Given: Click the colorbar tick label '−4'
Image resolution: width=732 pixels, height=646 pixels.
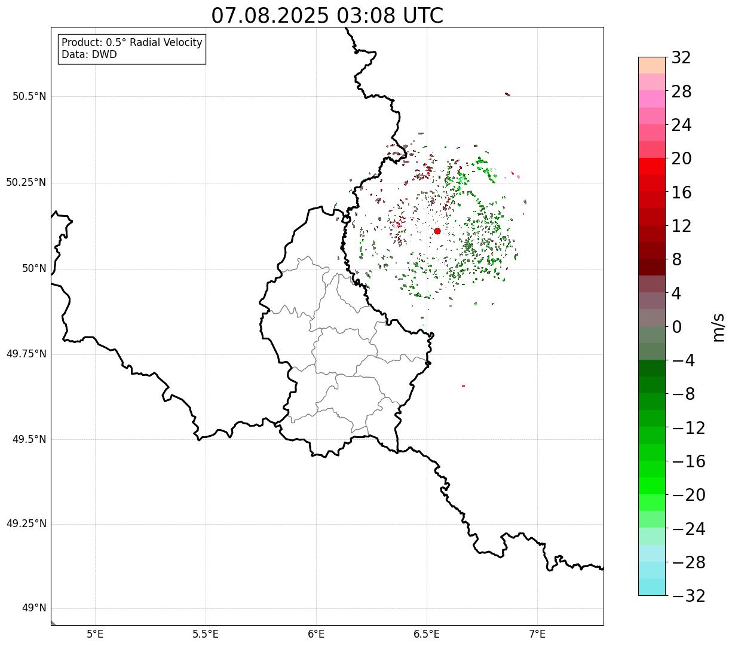Looking at the screenshot, I should (x=683, y=361).
